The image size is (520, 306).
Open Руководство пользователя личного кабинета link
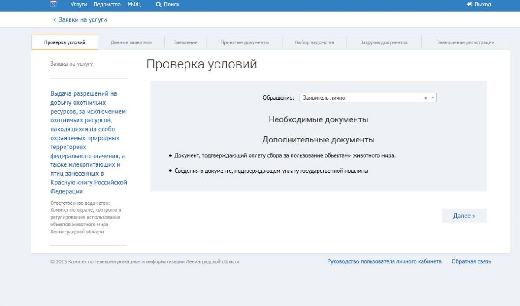(x=384, y=261)
